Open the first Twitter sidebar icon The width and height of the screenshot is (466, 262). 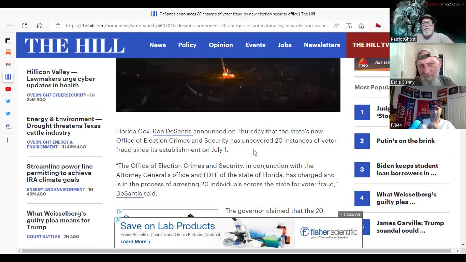tap(8, 101)
